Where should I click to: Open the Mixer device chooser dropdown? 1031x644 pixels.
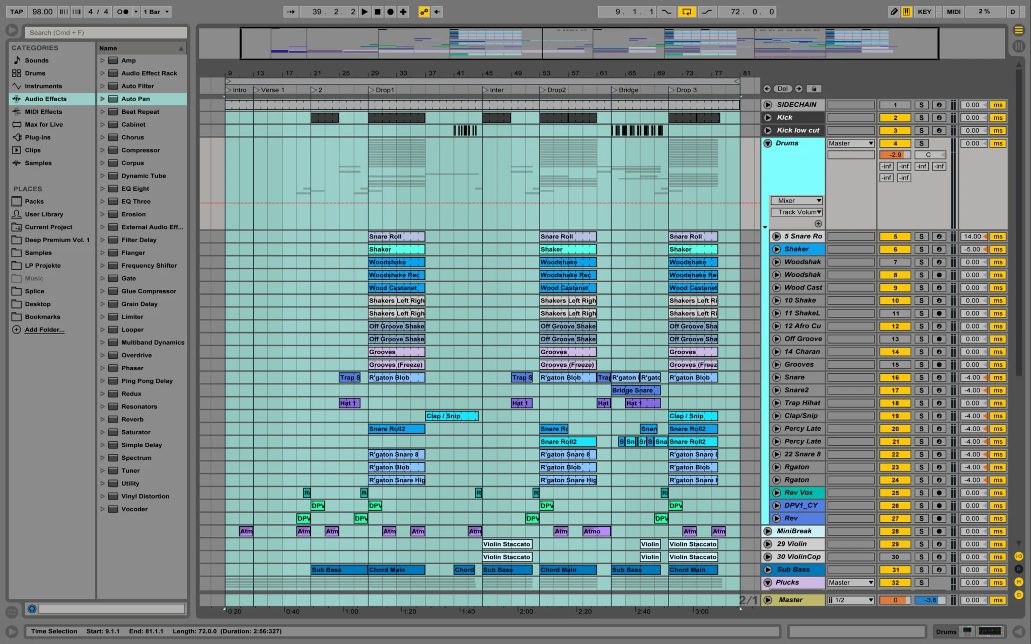pyautogui.click(x=796, y=200)
